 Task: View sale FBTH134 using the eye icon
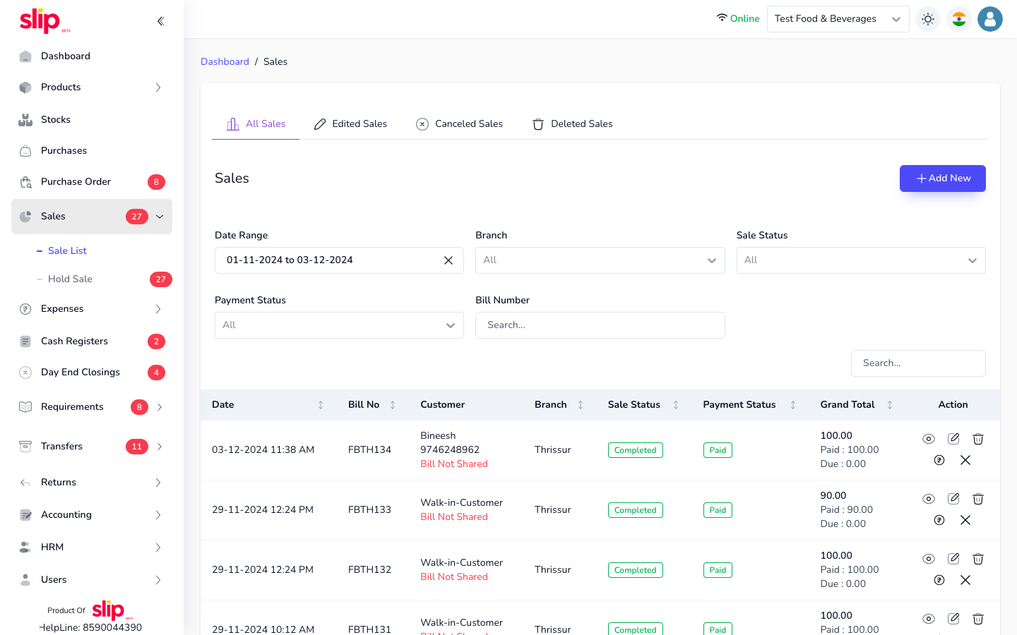click(929, 439)
